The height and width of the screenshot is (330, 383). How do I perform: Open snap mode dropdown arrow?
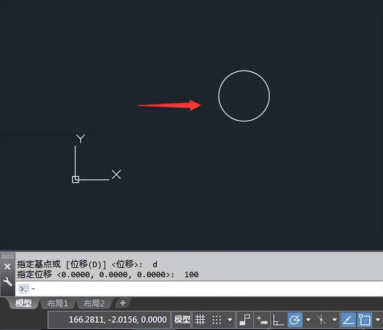tap(230, 319)
